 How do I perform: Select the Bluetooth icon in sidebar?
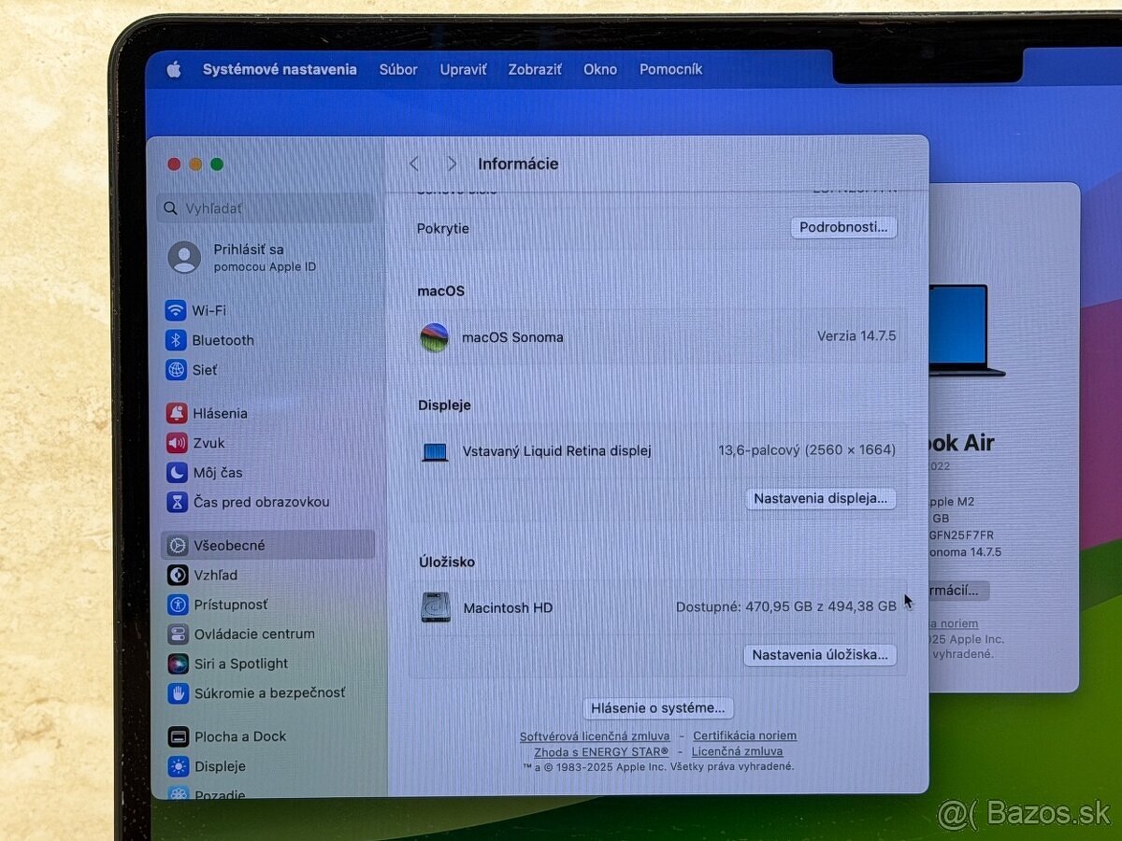pos(176,340)
